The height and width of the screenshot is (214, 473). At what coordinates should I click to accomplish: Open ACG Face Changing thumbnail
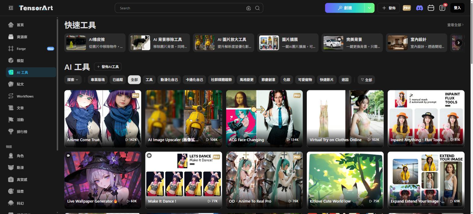pyautogui.click(x=264, y=119)
